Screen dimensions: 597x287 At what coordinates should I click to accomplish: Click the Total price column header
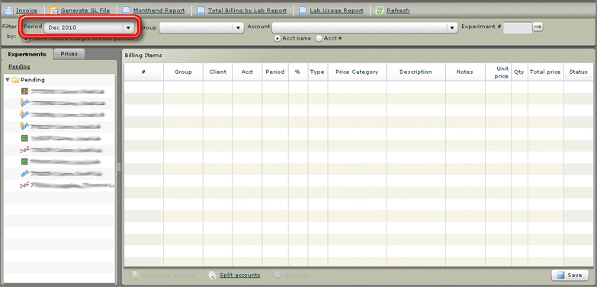tap(545, 72)
